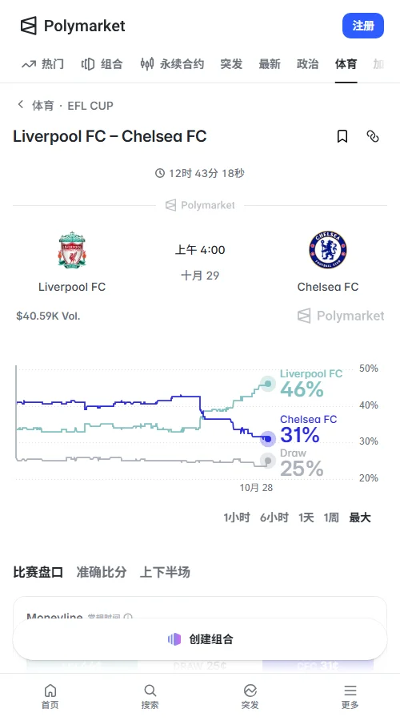The height and width of the screenshot is (721, 400).
Task: Open the 政治 category tab
Action: click(308, 64)
